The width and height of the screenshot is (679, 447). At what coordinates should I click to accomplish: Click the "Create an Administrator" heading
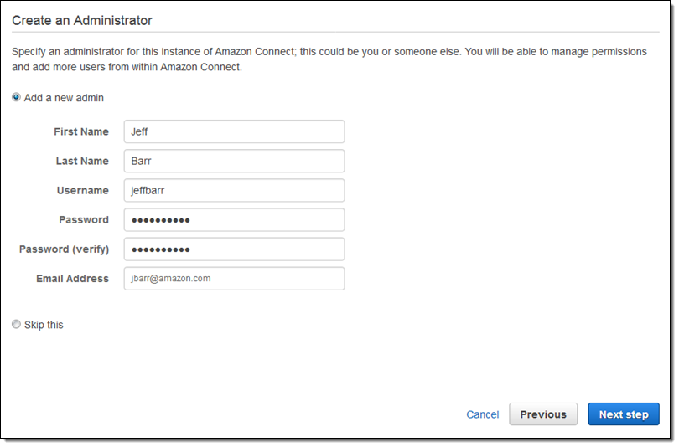[82, 19]
